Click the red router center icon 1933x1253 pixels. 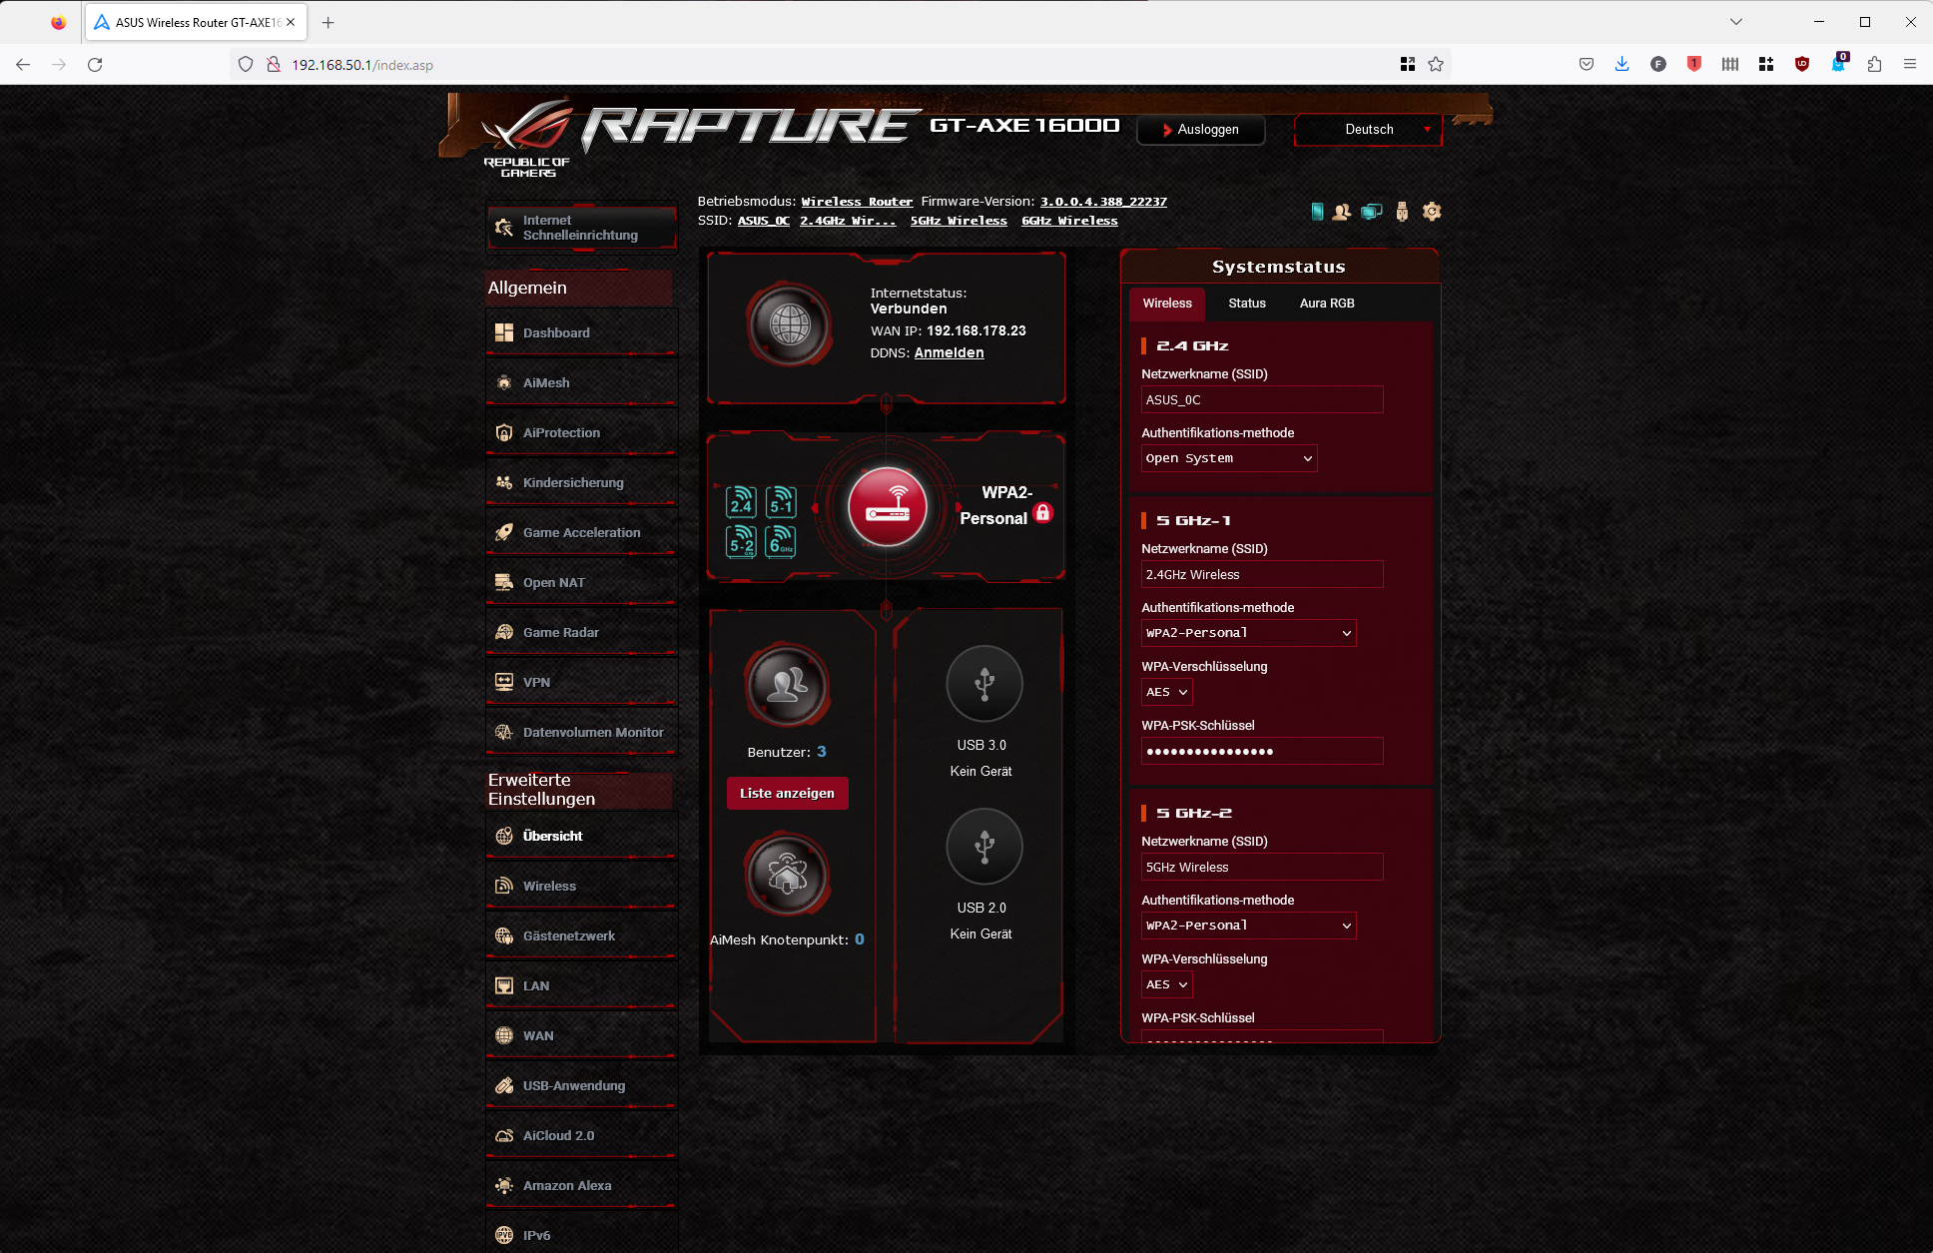[x=887, y=507]
